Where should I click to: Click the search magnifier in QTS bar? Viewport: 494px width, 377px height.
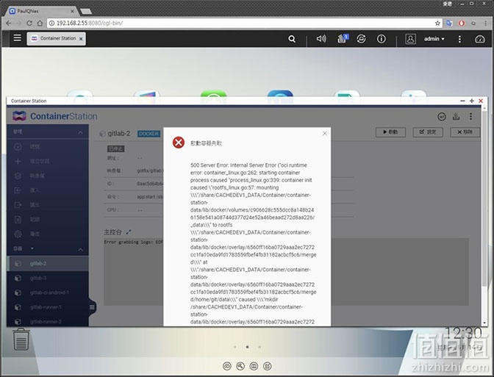[x=292, y=39]
